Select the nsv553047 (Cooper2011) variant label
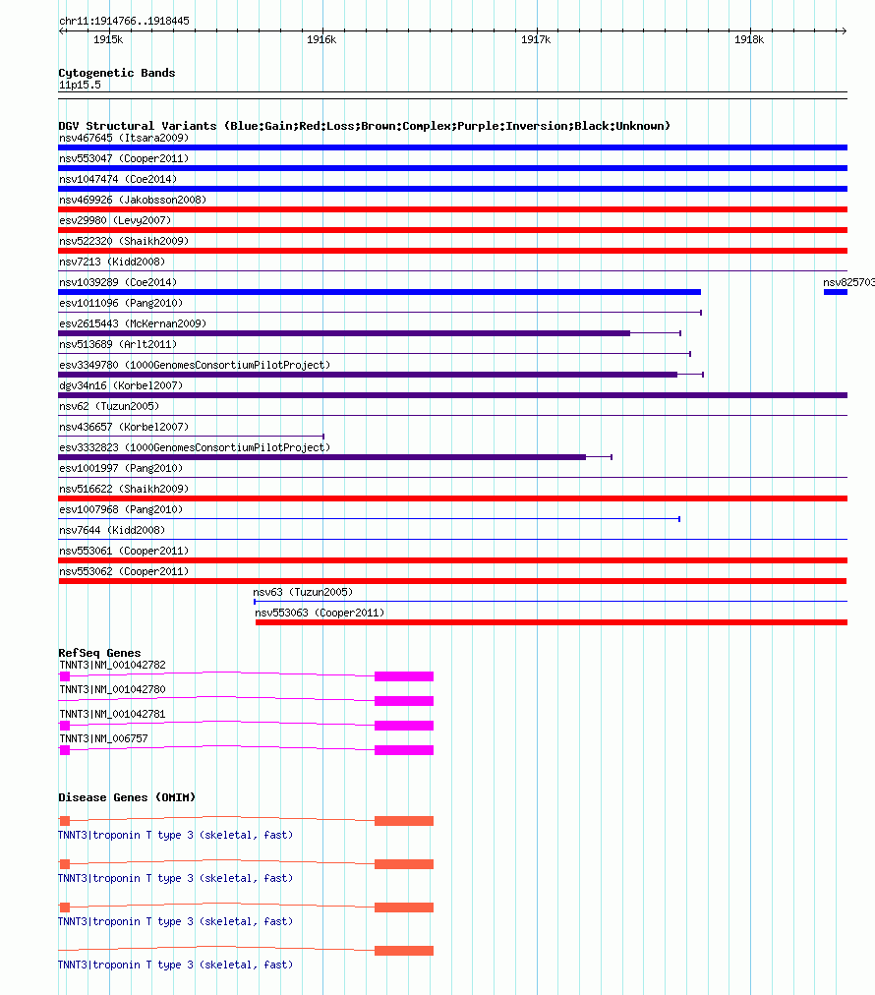875x995 pixels. (124, 158)
